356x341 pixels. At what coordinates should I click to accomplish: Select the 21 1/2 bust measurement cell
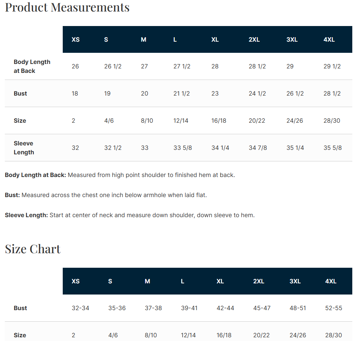click(182, 93)
